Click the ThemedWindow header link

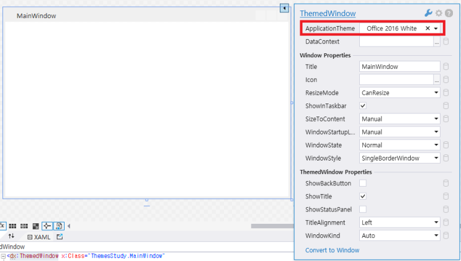(x=328, y=14)
